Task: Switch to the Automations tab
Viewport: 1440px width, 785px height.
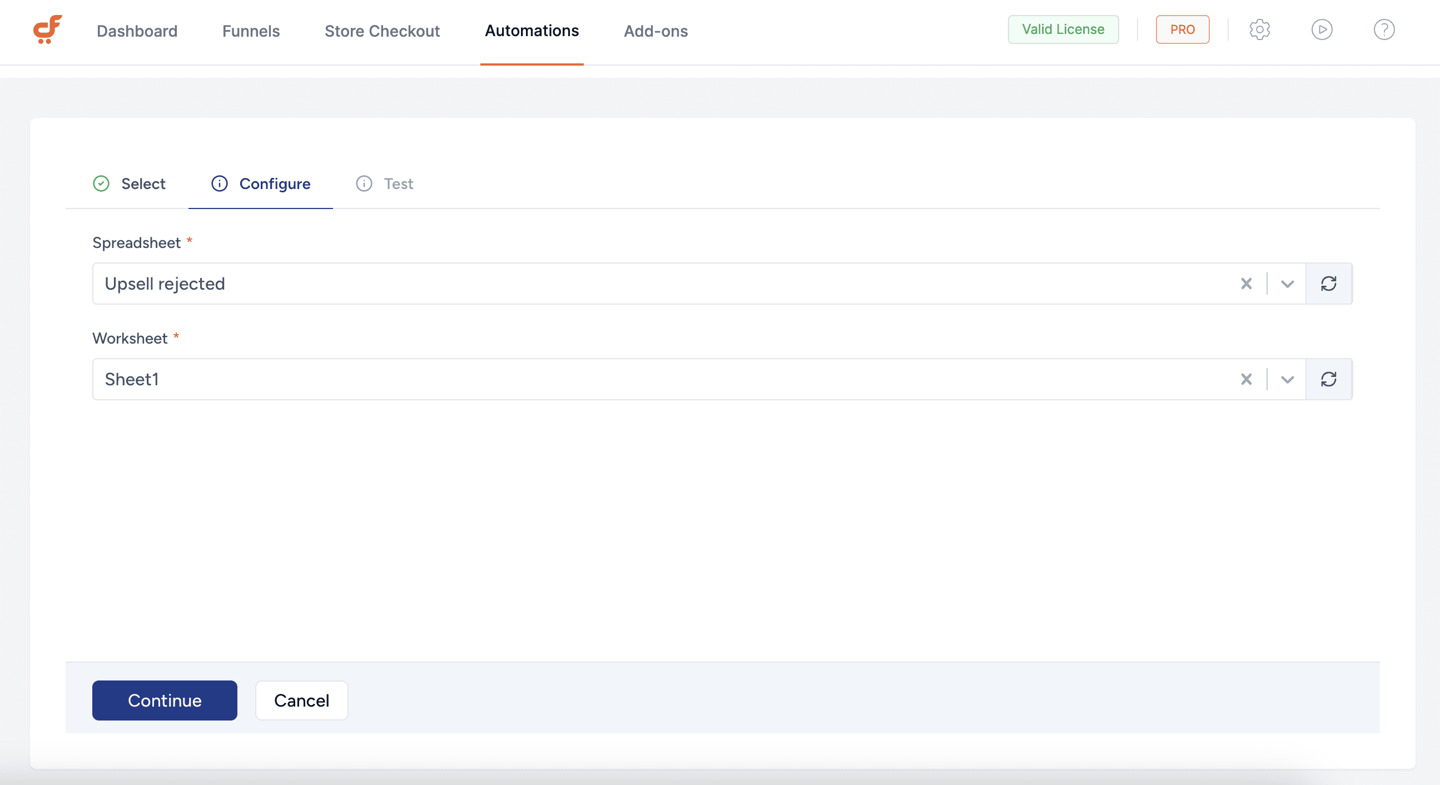Action: (531, 31)
